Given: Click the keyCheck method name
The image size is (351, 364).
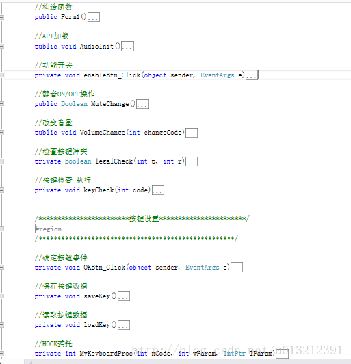Looking at the screenshot, I should (99, 190).
